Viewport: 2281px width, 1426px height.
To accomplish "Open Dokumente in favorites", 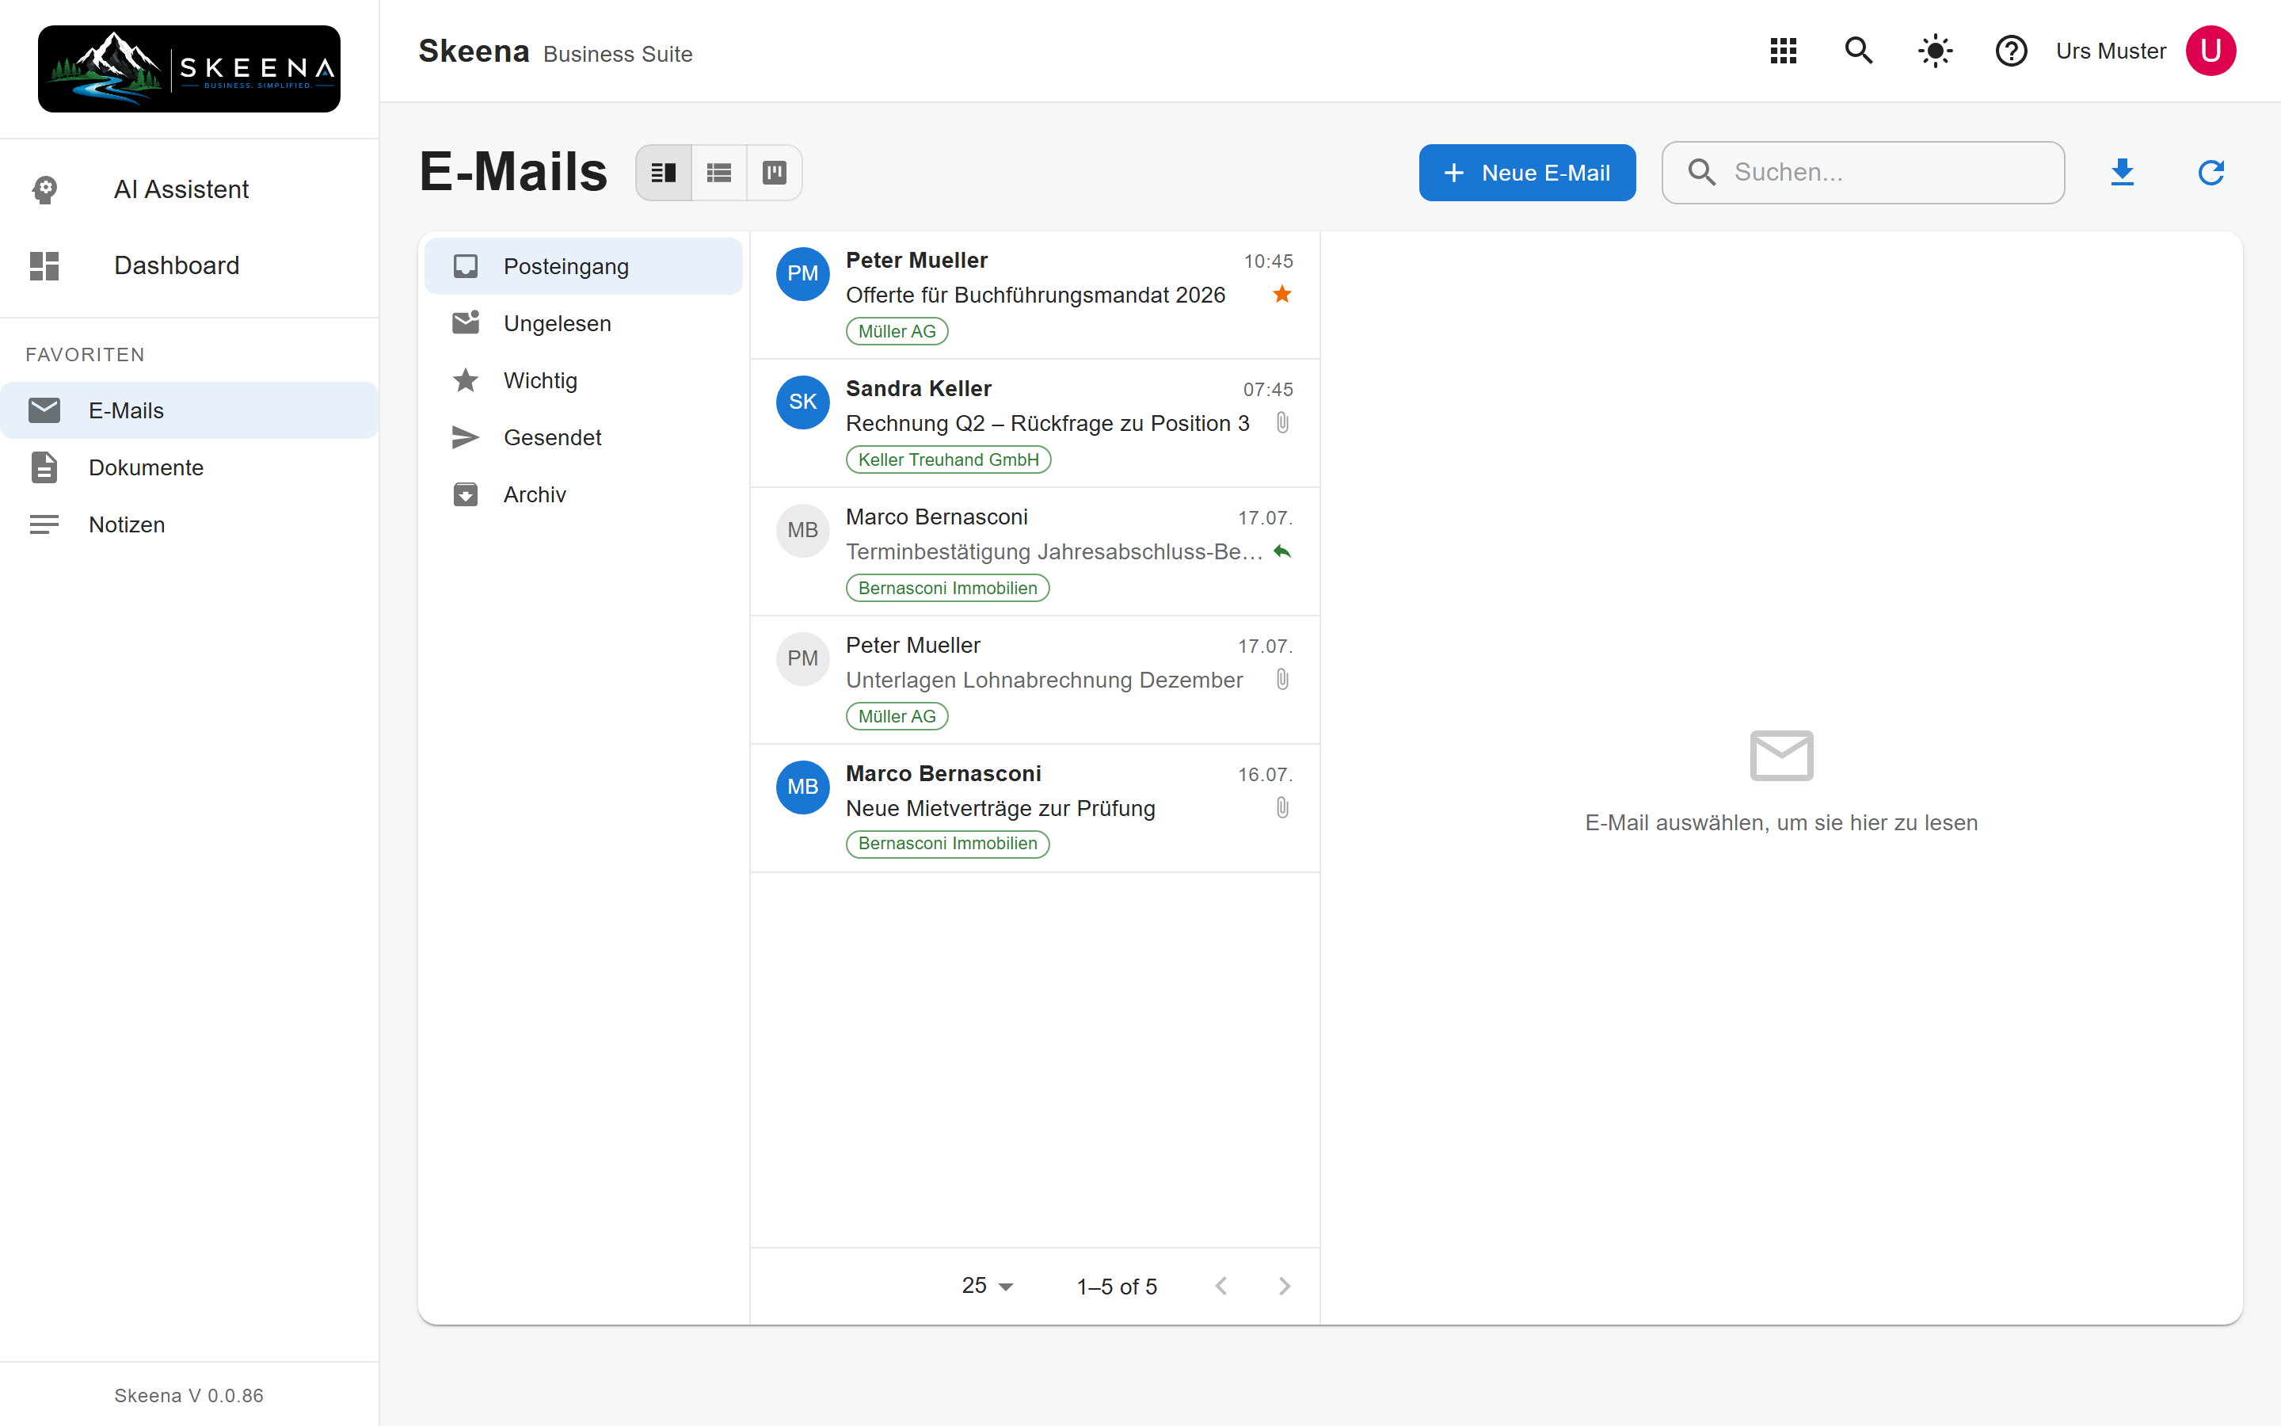I will click(x=188, y=467).
